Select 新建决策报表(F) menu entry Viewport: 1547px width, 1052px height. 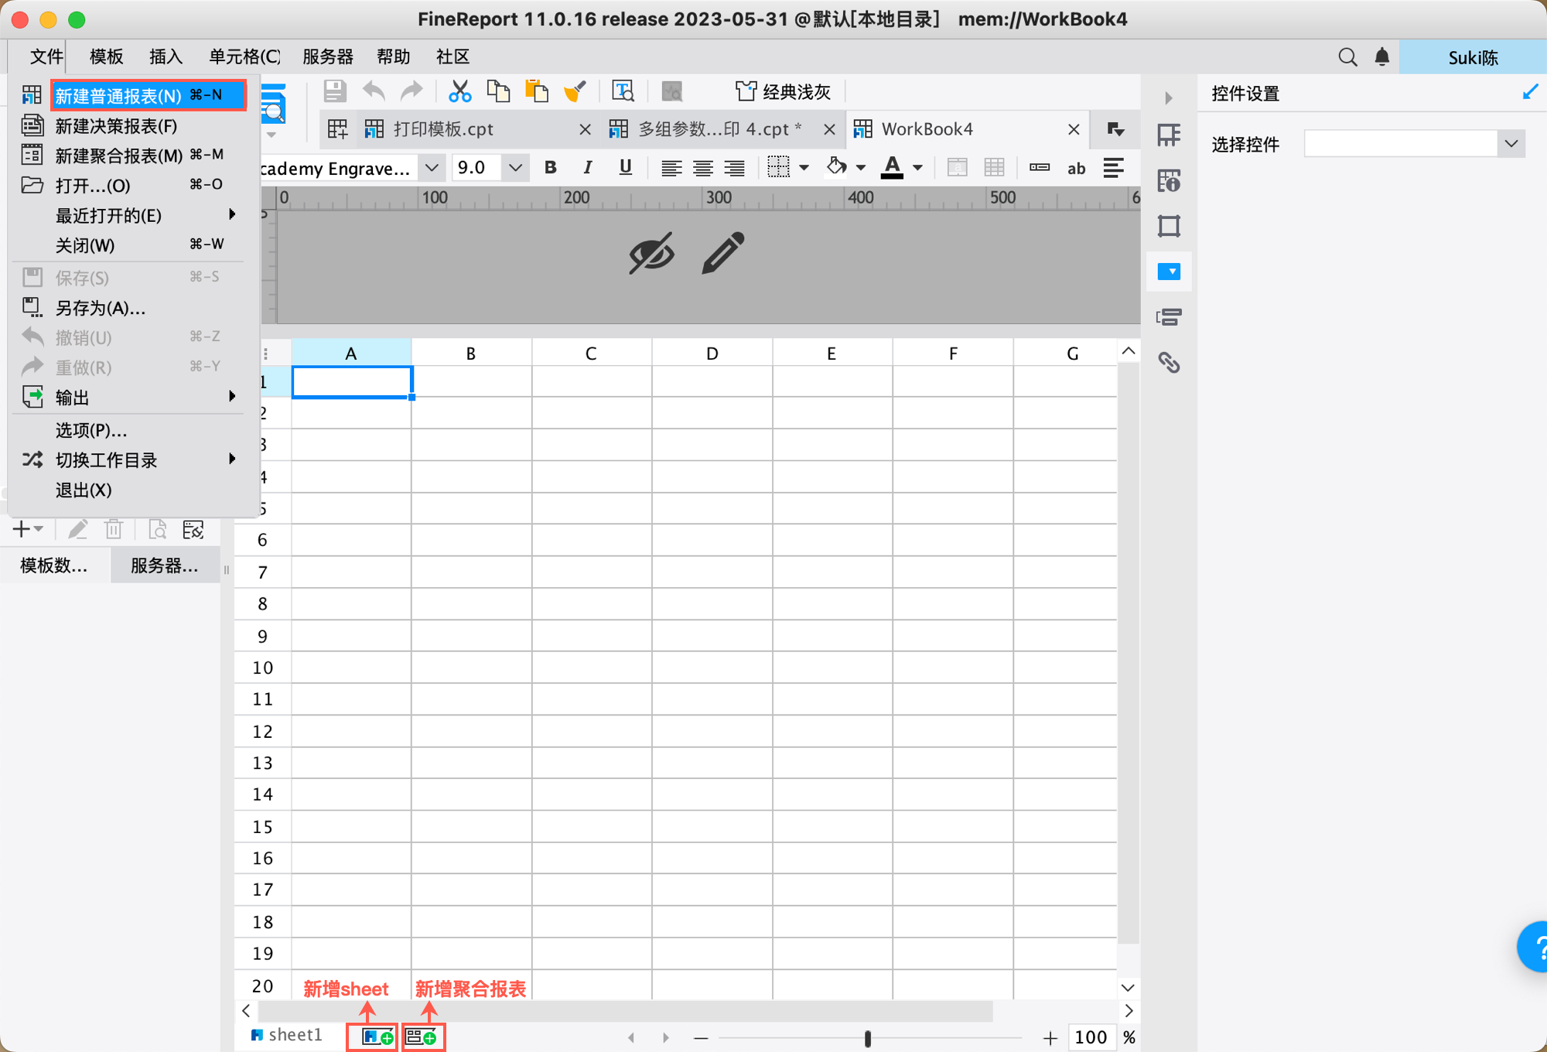pos(116,126)
